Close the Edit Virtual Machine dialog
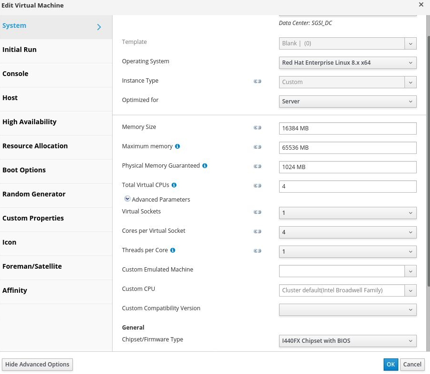 pyautogui.click(x=421, y=5)
